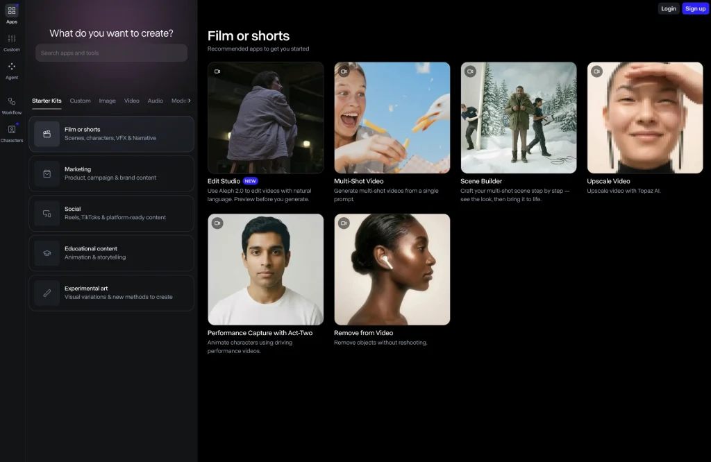711x462 pixels.
Task: Expand more tabs with the right chevron
Action: (x=190, y=101)
